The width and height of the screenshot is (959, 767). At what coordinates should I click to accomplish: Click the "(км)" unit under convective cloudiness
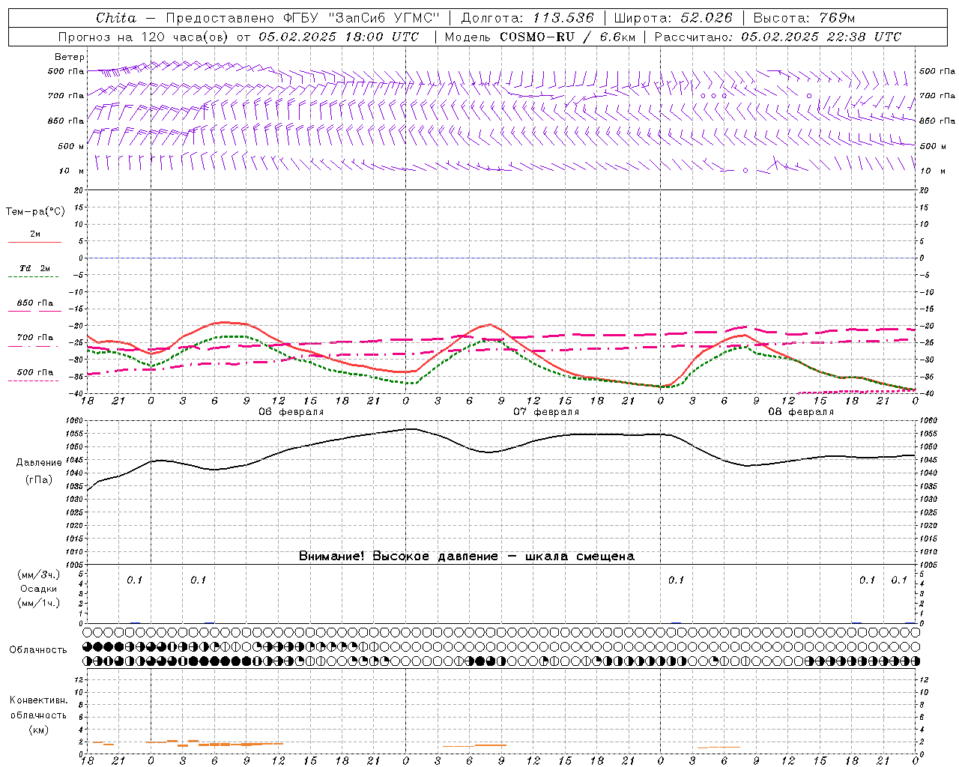point(38,730)
